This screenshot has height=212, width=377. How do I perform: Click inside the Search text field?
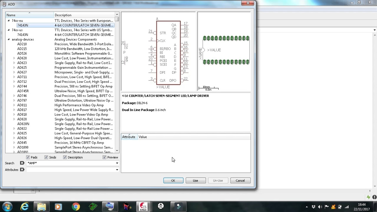[x=71, y=163]
